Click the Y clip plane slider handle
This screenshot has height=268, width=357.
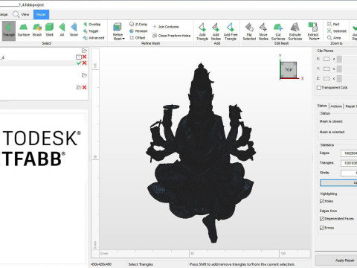(339, 68)
